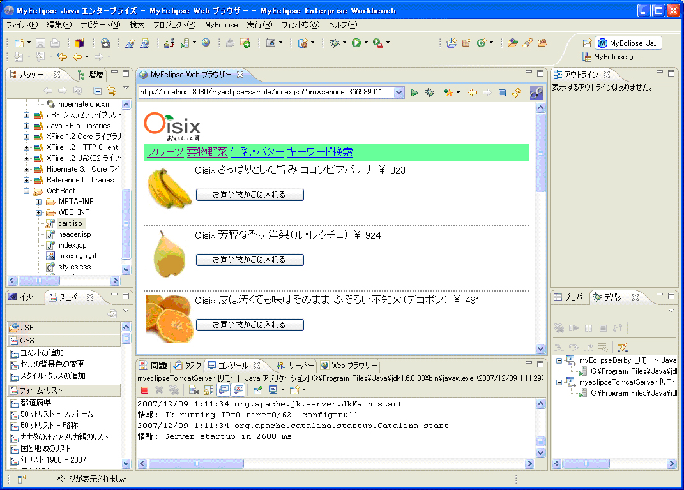Screen dimensions: 684x490
Task: Minimize the Outline view pane
Action: [660, 72]
